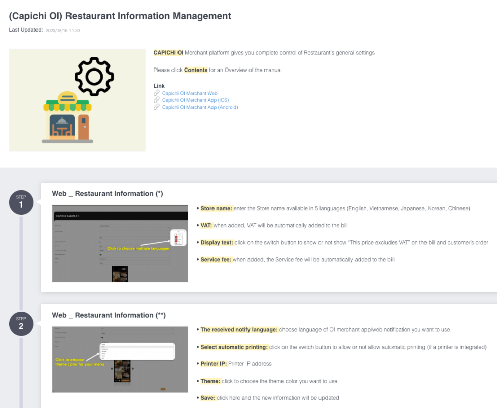The image size is (497, 408).
Task: Click the chain icon beside the iOS app link
Action: click(157, 100)
